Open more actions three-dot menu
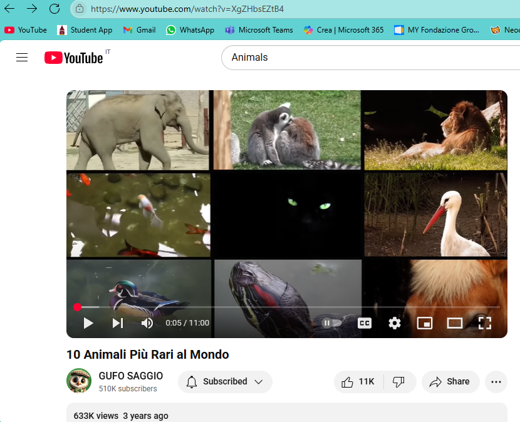This screenshot has height=422, width=520. coord(496,381)
